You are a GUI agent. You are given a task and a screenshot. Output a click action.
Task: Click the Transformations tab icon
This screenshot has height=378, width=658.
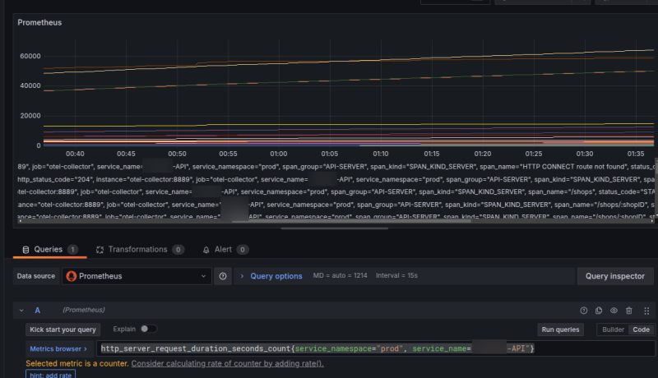100,250
